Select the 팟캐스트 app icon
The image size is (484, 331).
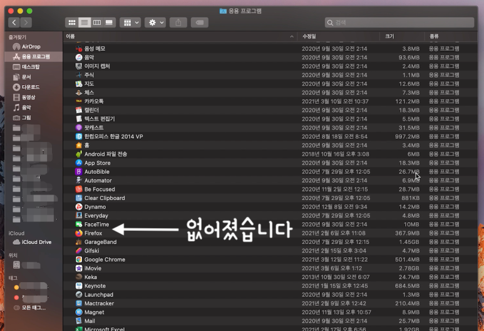tap(79, 128)
